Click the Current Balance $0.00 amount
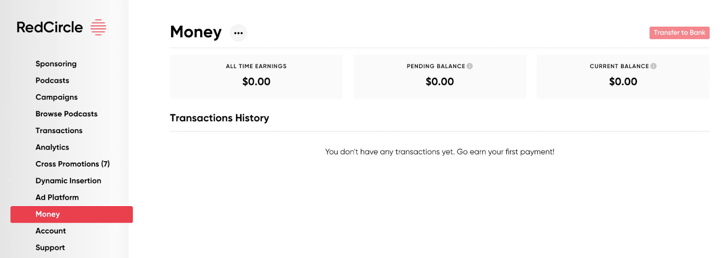The height and width of the screenshot is (258, 728). coord(623,82)
